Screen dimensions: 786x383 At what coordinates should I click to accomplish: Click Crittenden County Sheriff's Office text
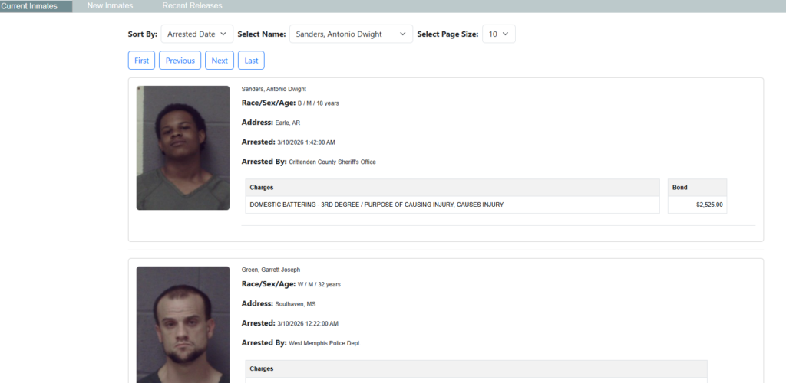[x=332, y=162]
